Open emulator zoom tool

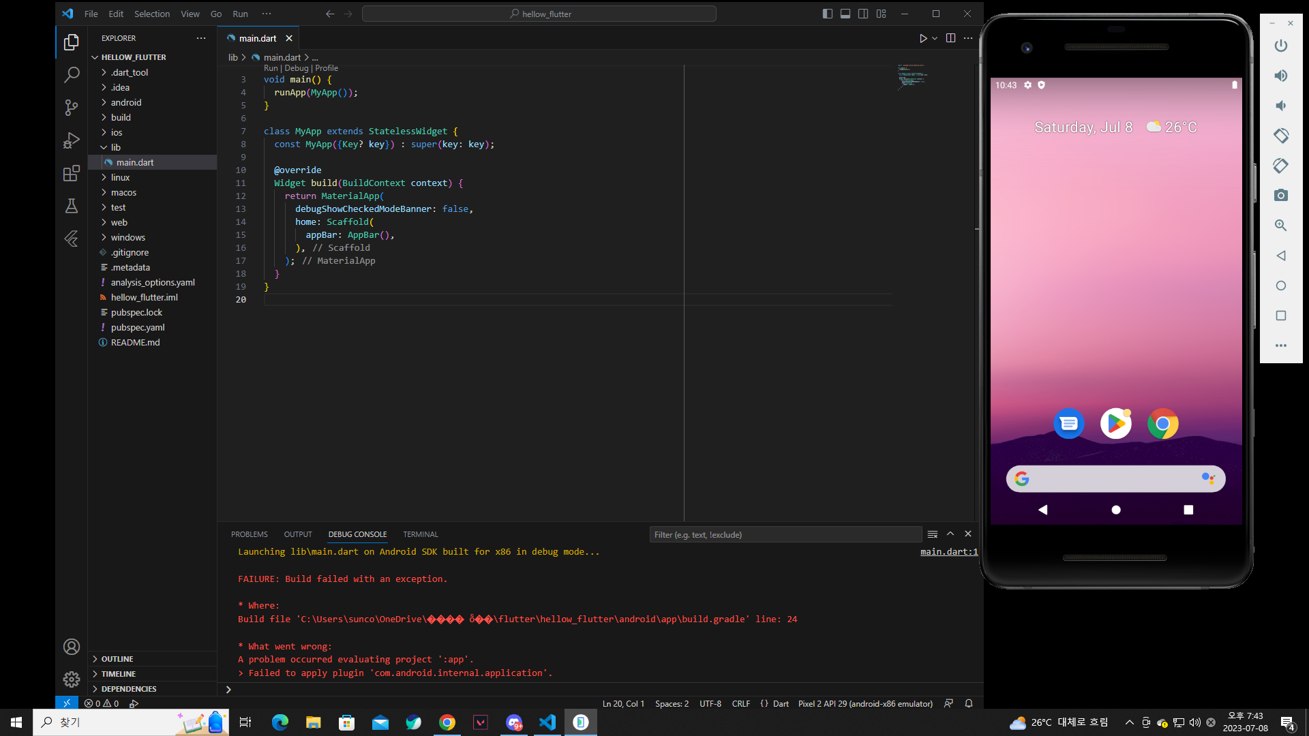click(x=1281, y=226)
